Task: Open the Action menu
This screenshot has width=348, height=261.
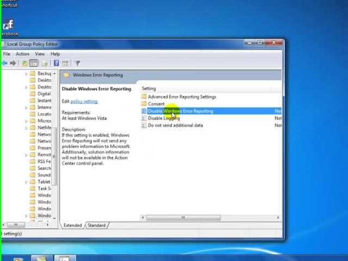Action: (x=22, y=54)
